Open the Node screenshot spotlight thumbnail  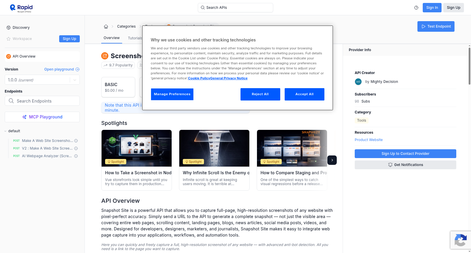(x=137, y=148)
